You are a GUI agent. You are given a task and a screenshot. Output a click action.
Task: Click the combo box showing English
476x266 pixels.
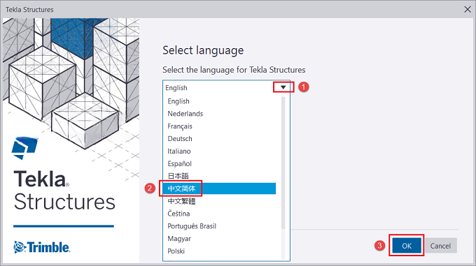[x=226, y=87]
